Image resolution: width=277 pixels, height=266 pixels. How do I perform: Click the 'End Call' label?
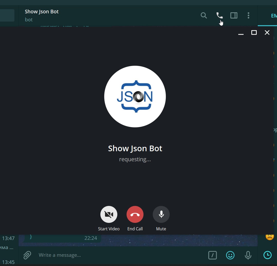(x=135, y=229)
